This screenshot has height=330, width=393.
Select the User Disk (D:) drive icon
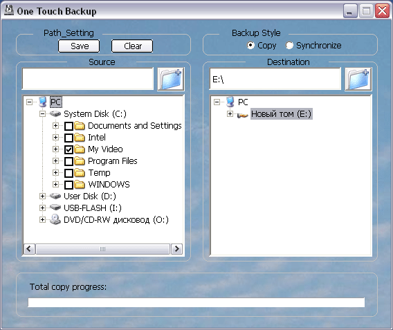(x=55, y=196)
